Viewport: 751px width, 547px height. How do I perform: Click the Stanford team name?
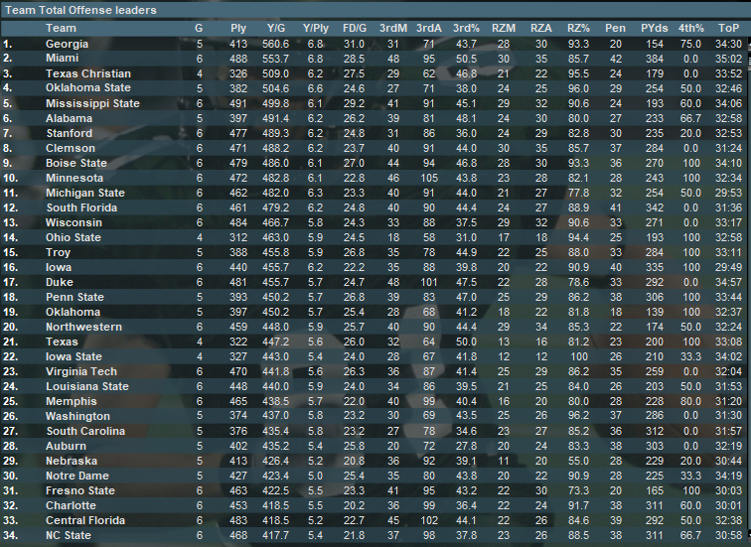click(x=70, y=133)
